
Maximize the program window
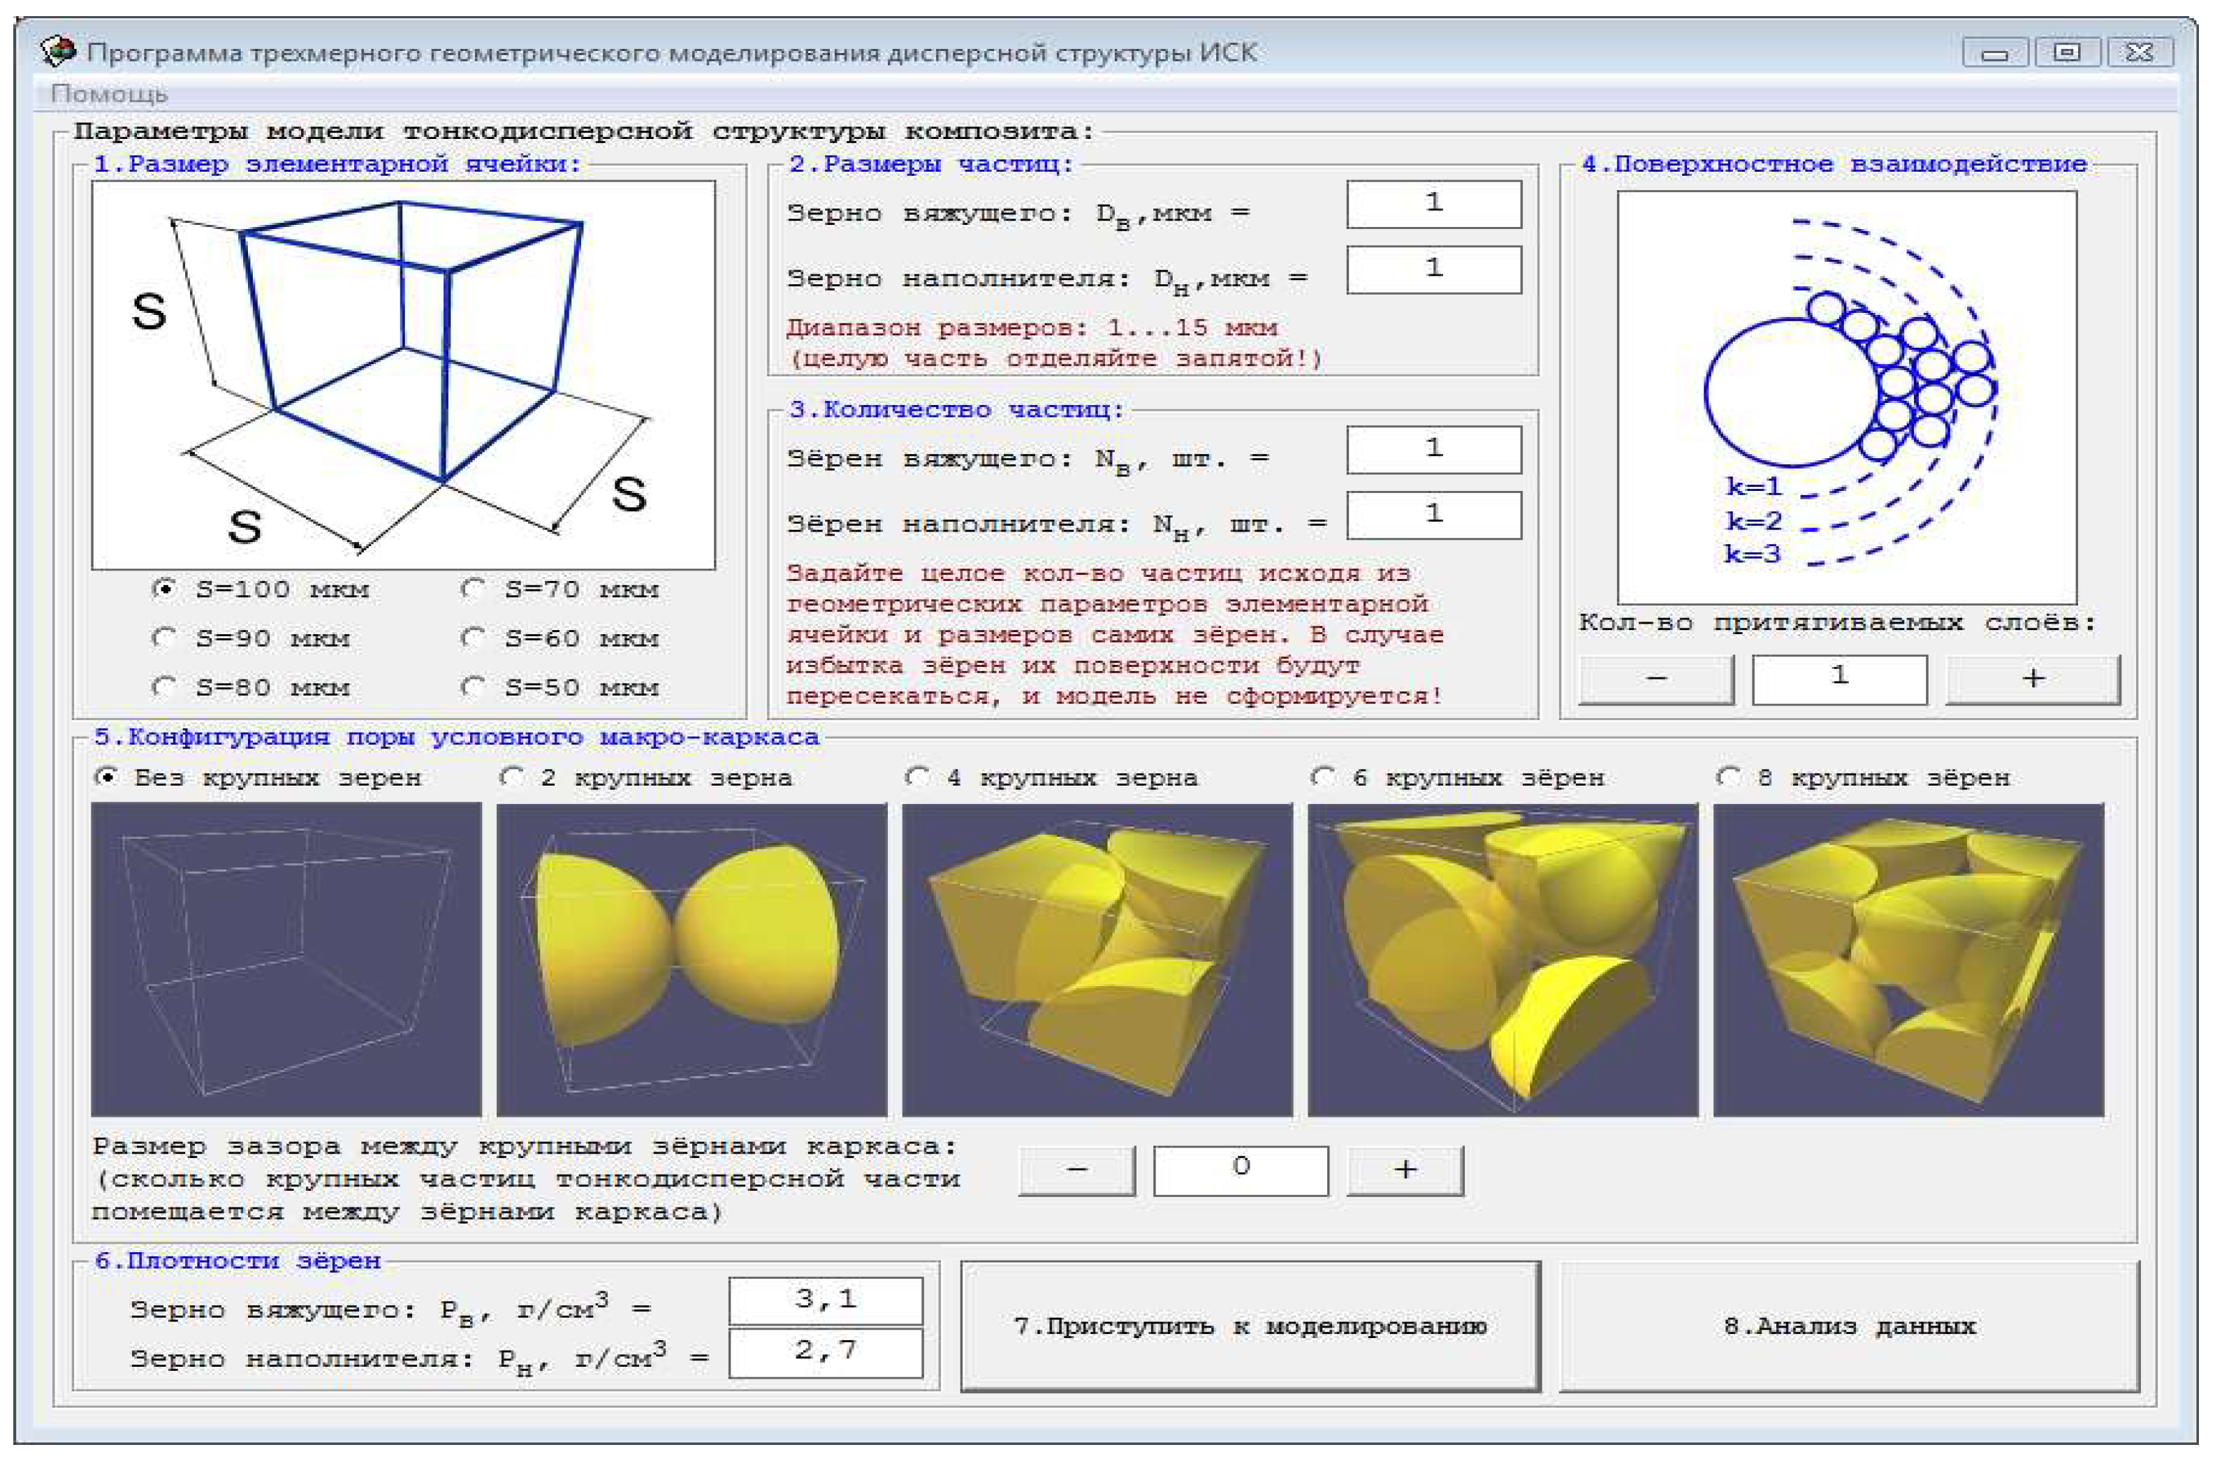pyautogui.click(x=2066, y=52)
